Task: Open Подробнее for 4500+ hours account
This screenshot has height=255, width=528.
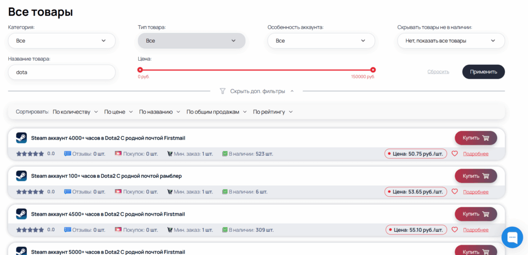Action: point(475,230)
